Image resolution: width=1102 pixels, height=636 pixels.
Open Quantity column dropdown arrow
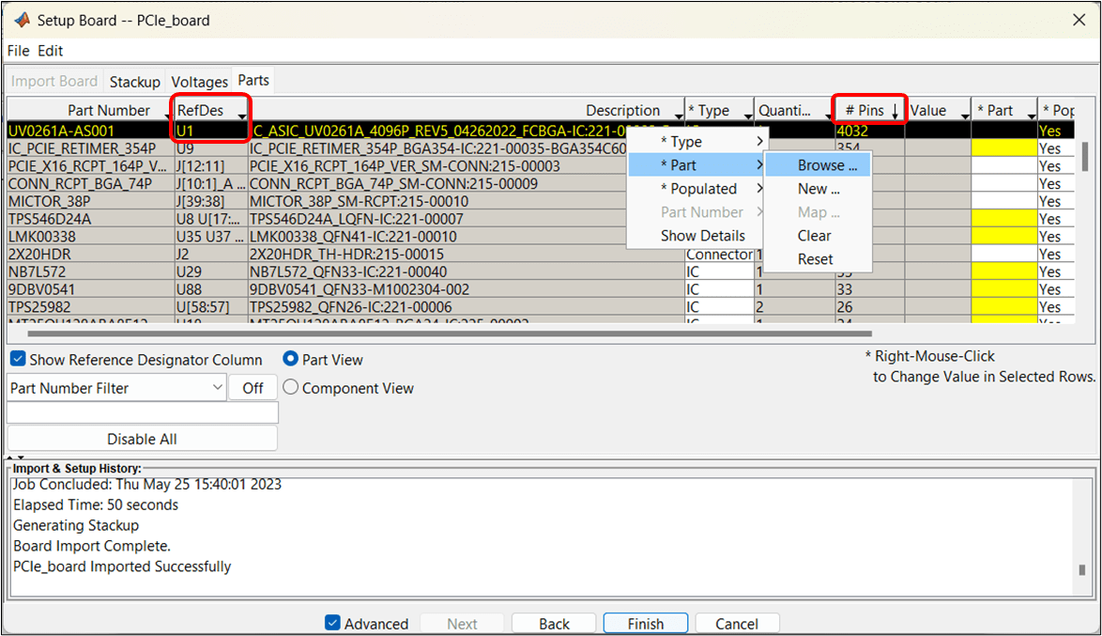coord(829,116)
